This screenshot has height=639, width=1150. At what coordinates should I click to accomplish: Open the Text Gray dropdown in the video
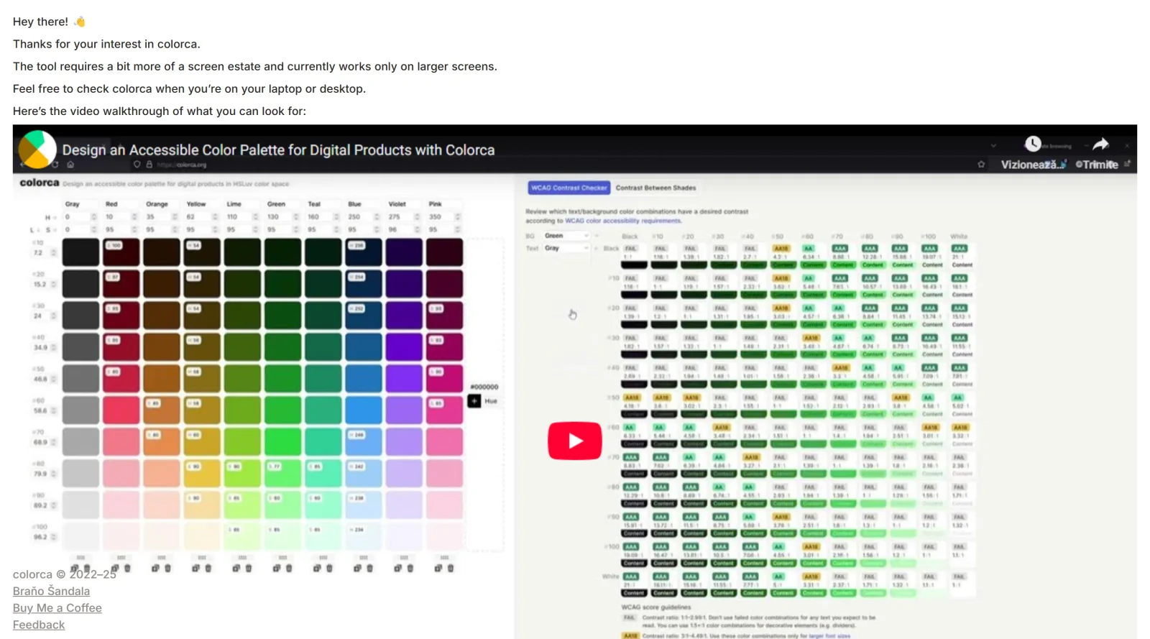[566, 248]
